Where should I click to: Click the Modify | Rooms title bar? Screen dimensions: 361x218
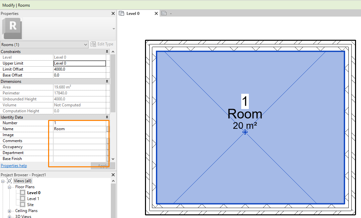[17, 5]
